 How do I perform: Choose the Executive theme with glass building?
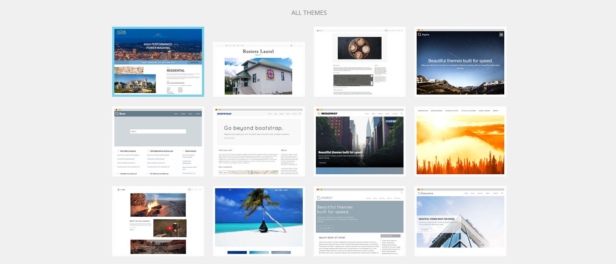coord(460,221)
